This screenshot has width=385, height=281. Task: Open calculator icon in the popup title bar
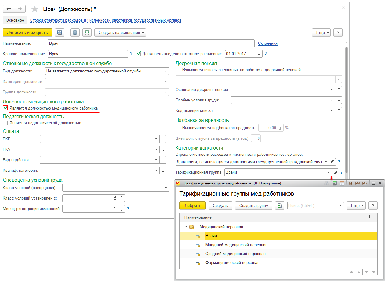(x=334, y=183)
